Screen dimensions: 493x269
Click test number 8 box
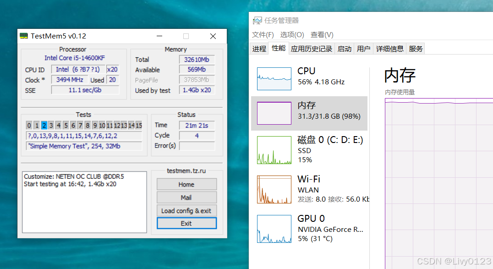pyautogui.click(x=88, y=126)
